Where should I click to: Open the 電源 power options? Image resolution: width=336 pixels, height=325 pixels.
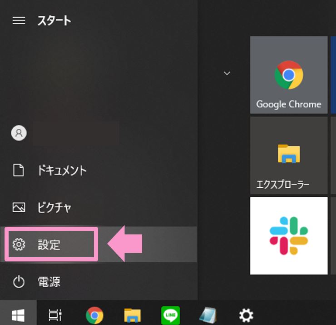(x=99, y=281)
